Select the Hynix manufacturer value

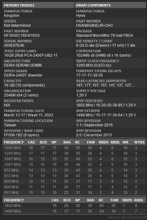80,16
